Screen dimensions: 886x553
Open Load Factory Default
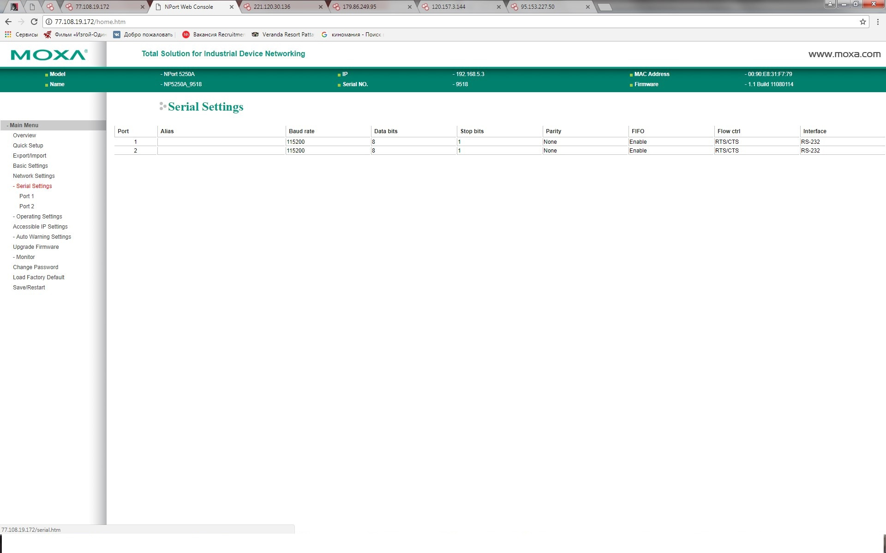(x=39, y=277)
